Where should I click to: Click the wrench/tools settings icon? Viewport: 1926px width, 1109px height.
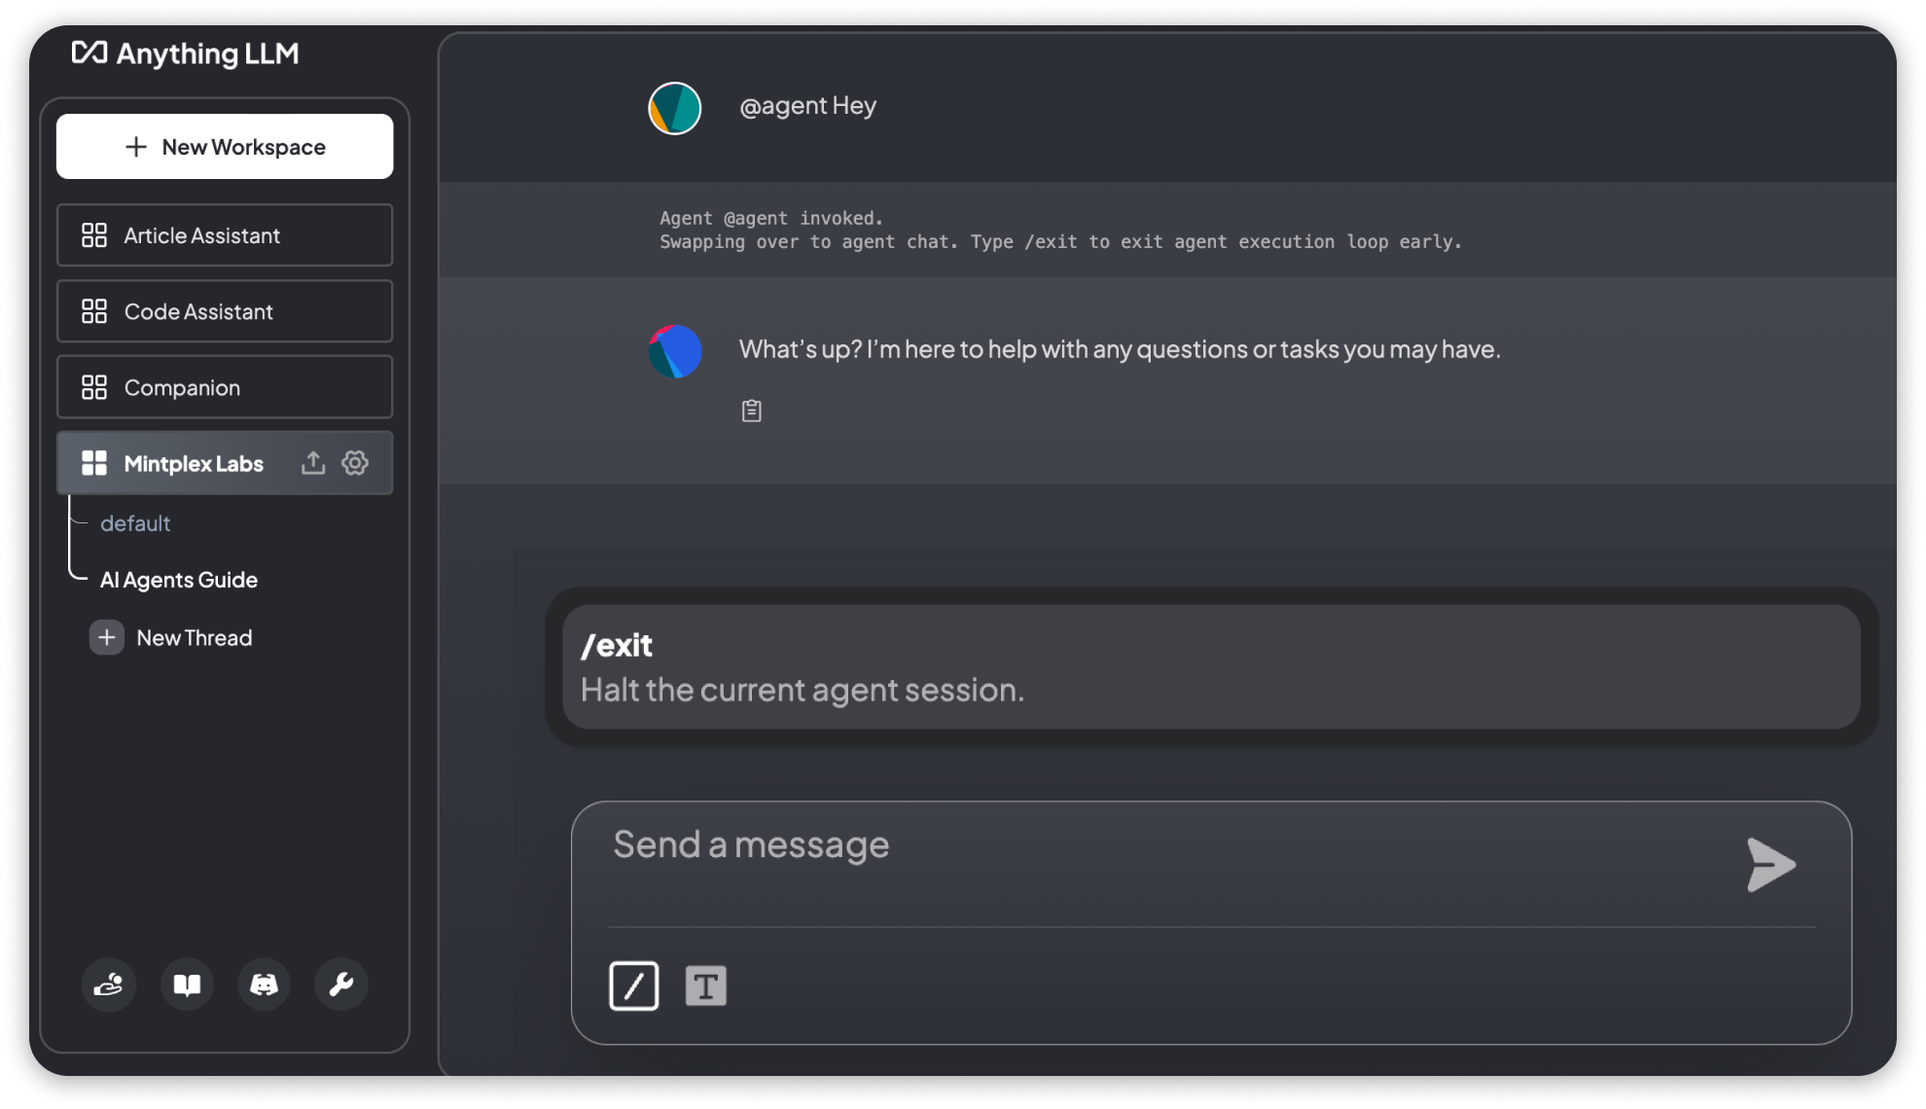tap(339, 984)
